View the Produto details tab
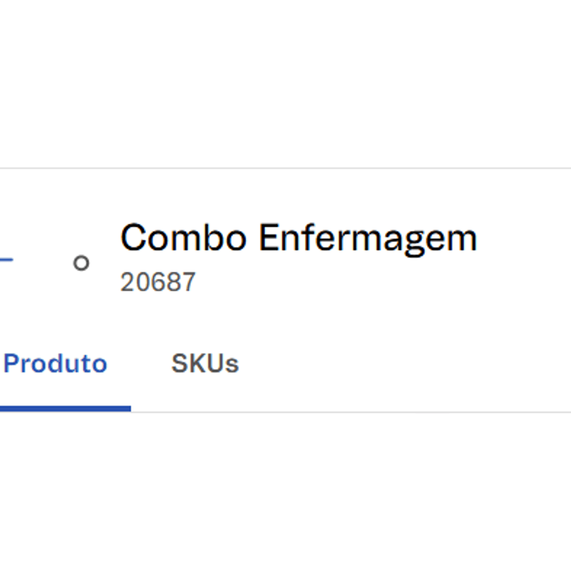The image size is (571, 571). pos(55,364)
